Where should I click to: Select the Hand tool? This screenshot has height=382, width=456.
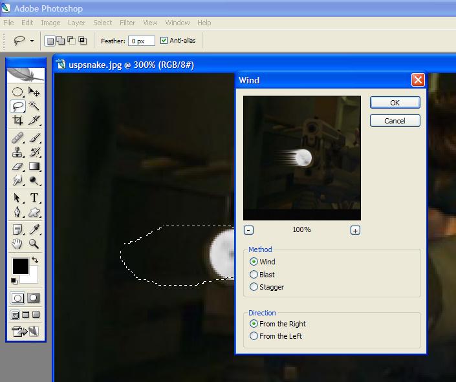coord(18,244)
